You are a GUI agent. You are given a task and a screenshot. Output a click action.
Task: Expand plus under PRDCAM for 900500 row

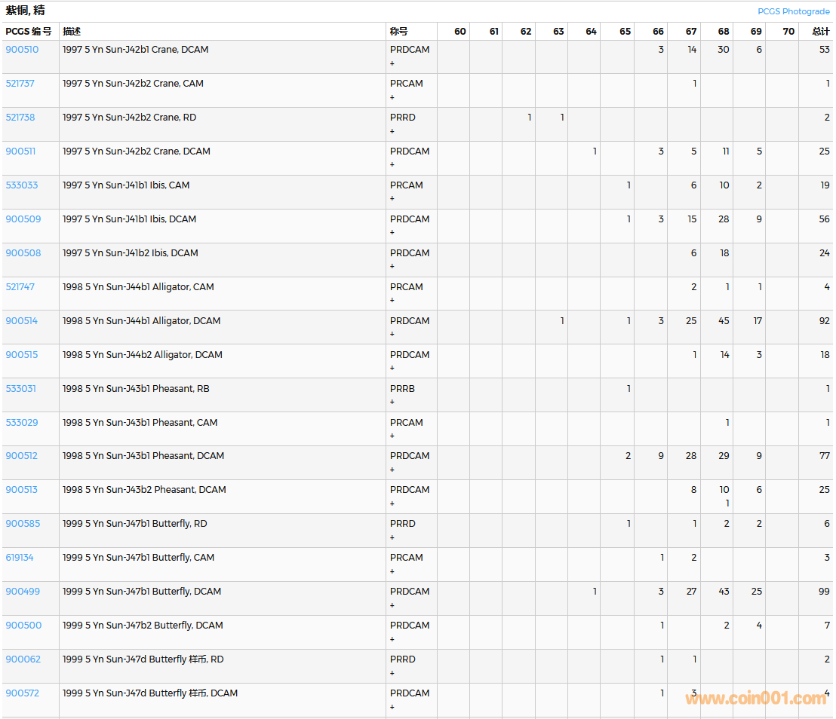pyautogui.click(x=392, y=639)
